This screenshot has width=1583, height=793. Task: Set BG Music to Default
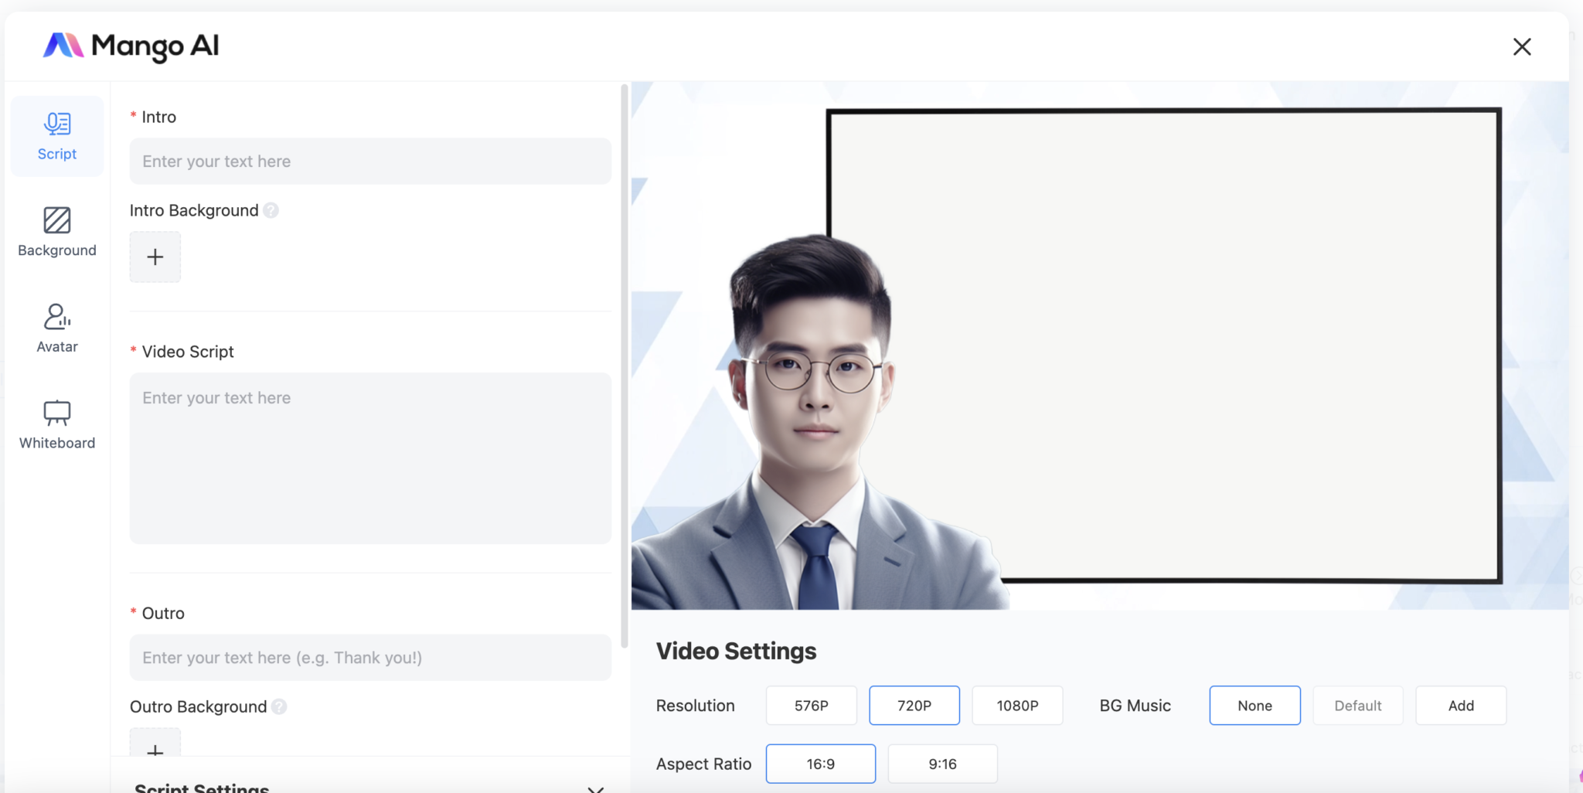1357,705
